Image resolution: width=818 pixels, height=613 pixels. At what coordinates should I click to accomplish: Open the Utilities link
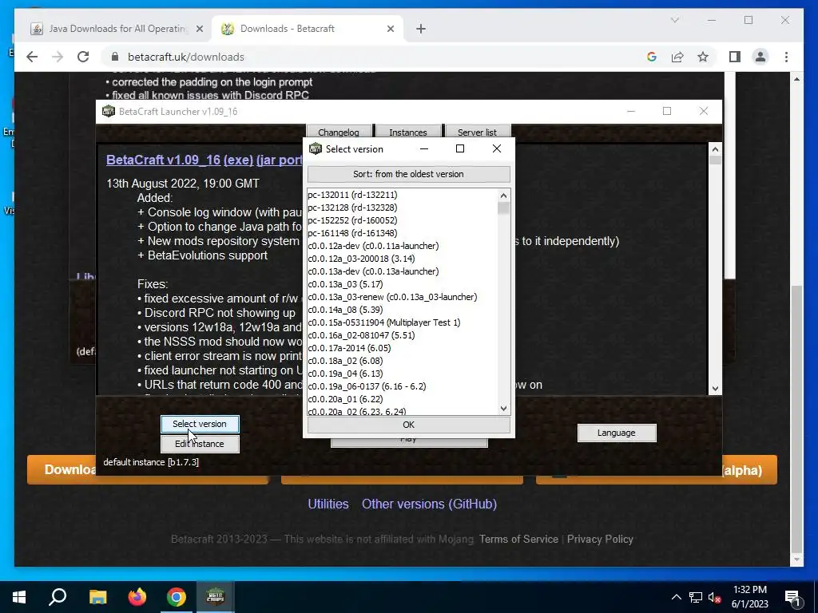[x=328, y=504]
